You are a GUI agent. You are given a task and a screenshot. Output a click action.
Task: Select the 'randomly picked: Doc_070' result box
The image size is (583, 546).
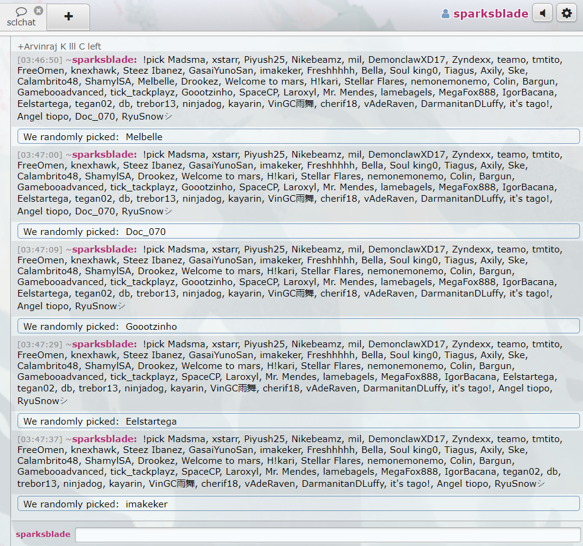[298, 231]
